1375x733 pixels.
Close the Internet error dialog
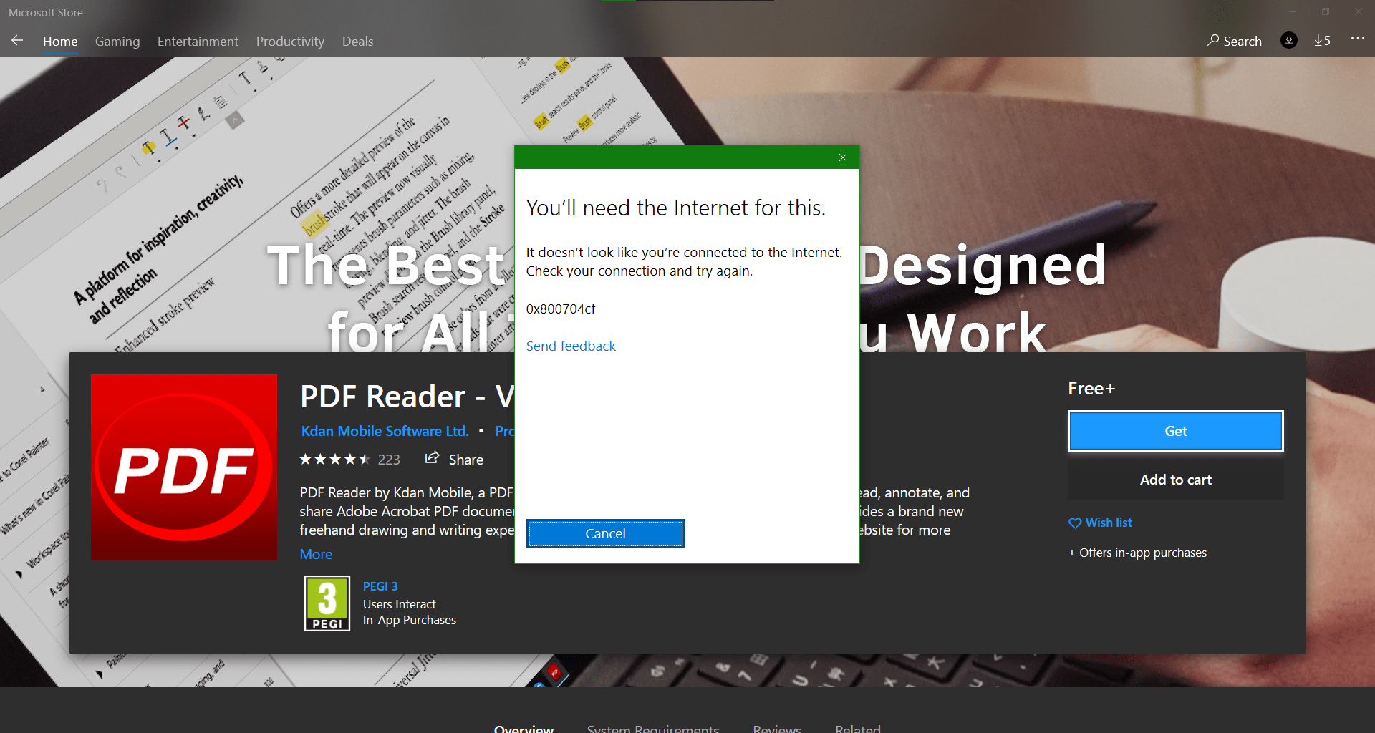(843, 157)
